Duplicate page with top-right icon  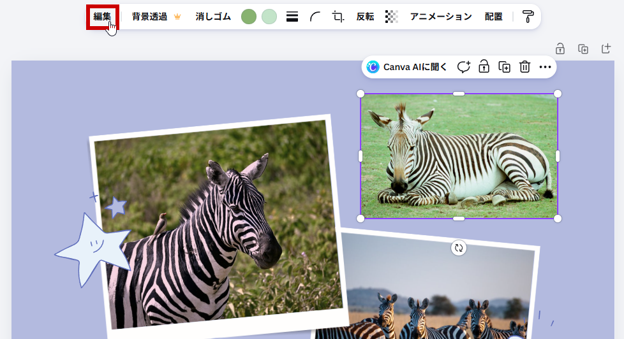pyautogui.click(x=583, y=49)
